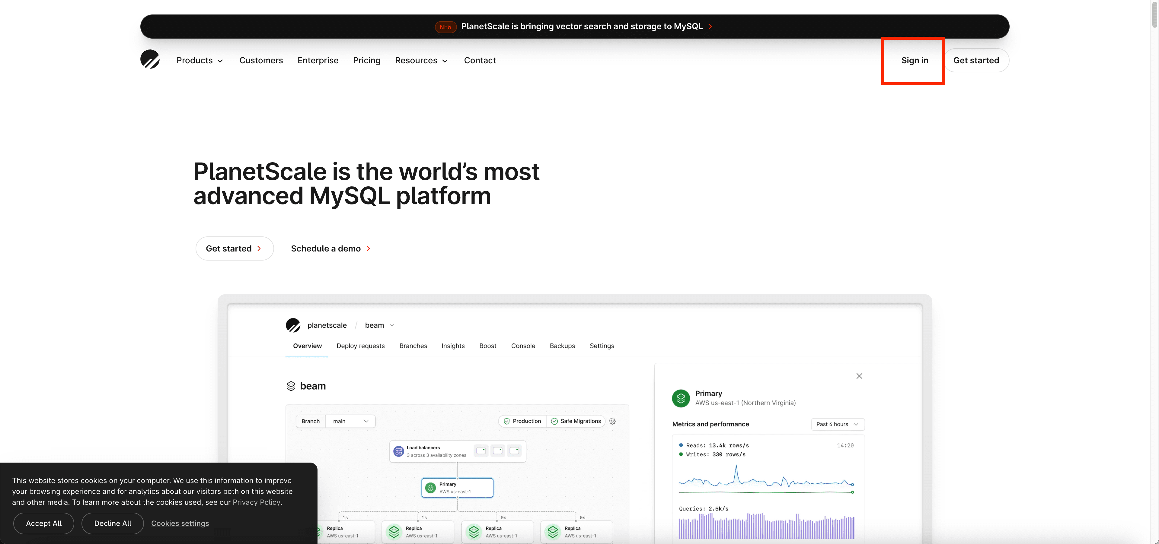This screenshot has height=544, width=1159.
Task: Click the layers icon next to beam heading
Action: [x=291, y=386]
